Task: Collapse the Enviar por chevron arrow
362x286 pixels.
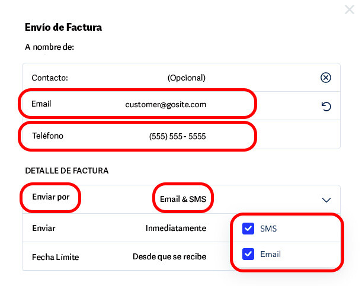Action: 326,200
